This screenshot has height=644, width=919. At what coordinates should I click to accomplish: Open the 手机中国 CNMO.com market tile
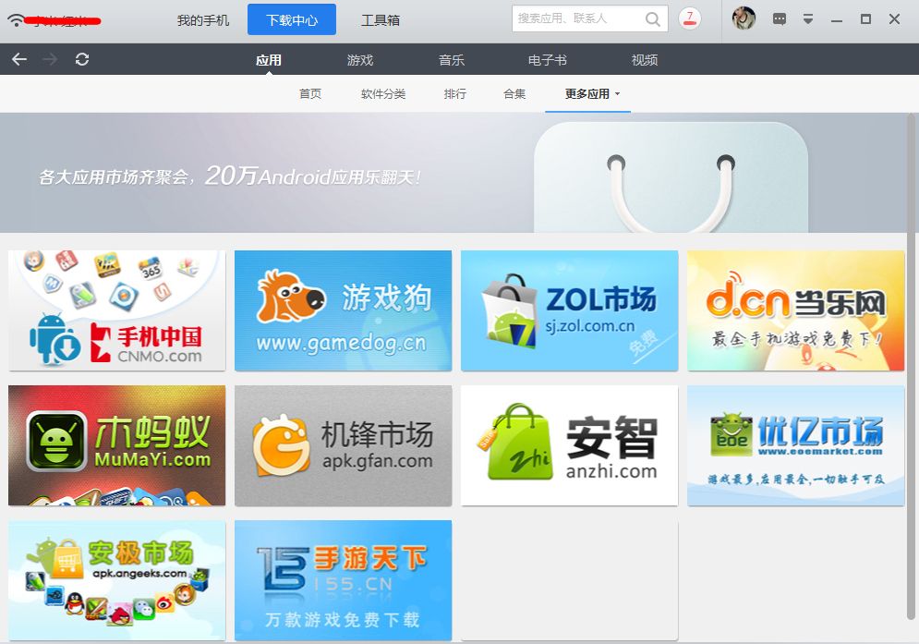click(116, 310)
